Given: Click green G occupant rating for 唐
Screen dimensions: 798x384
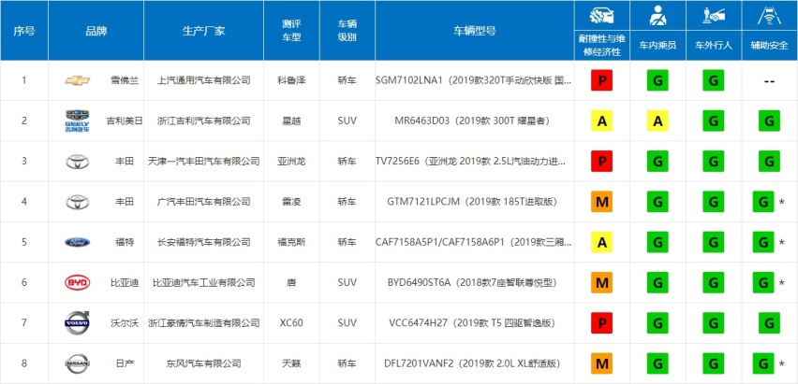Looking at the screenshot, I should tap(658, 283).
